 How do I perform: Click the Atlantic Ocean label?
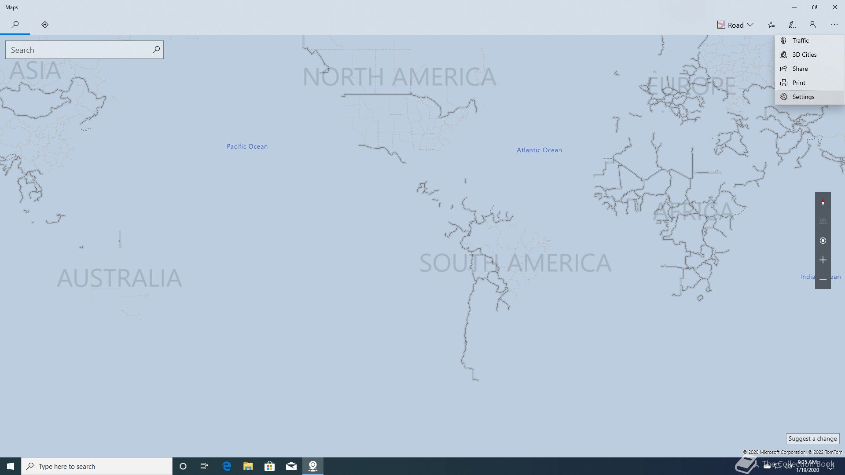(x=539, y=150)
